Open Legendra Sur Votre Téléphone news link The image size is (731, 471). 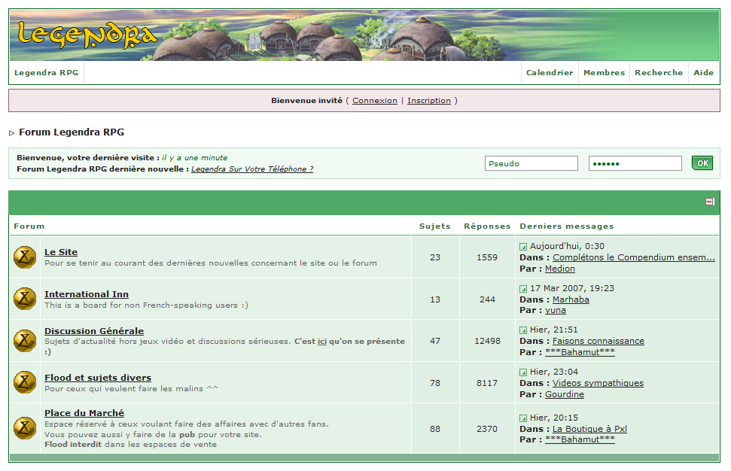coord(252,169)
